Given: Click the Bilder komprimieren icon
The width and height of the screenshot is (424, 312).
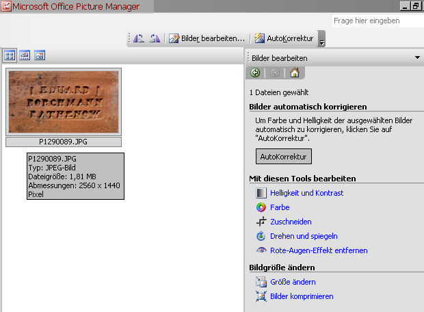Looking at the screenshot, I should coord(260,296).
